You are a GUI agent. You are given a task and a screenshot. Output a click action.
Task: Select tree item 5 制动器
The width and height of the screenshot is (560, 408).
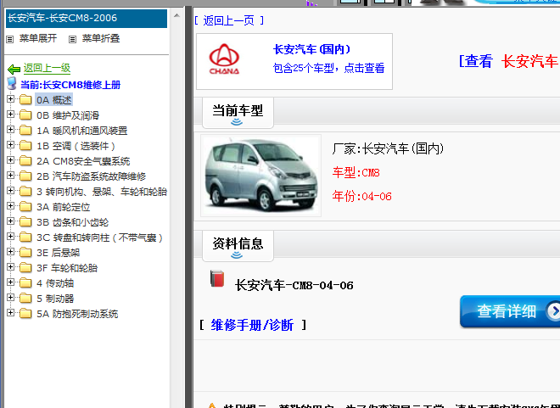tap(55, 299)
